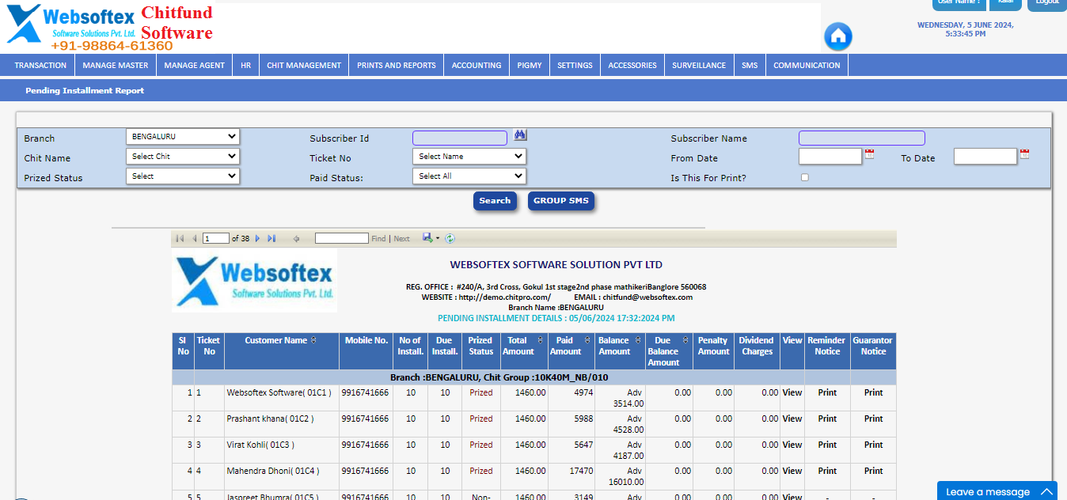Open the Transaction menu
The image size is (1067, 500).
40,66
